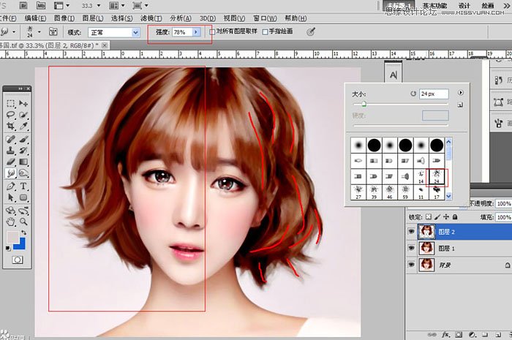
Task: Select the Move tool
Action: point(23,103)
